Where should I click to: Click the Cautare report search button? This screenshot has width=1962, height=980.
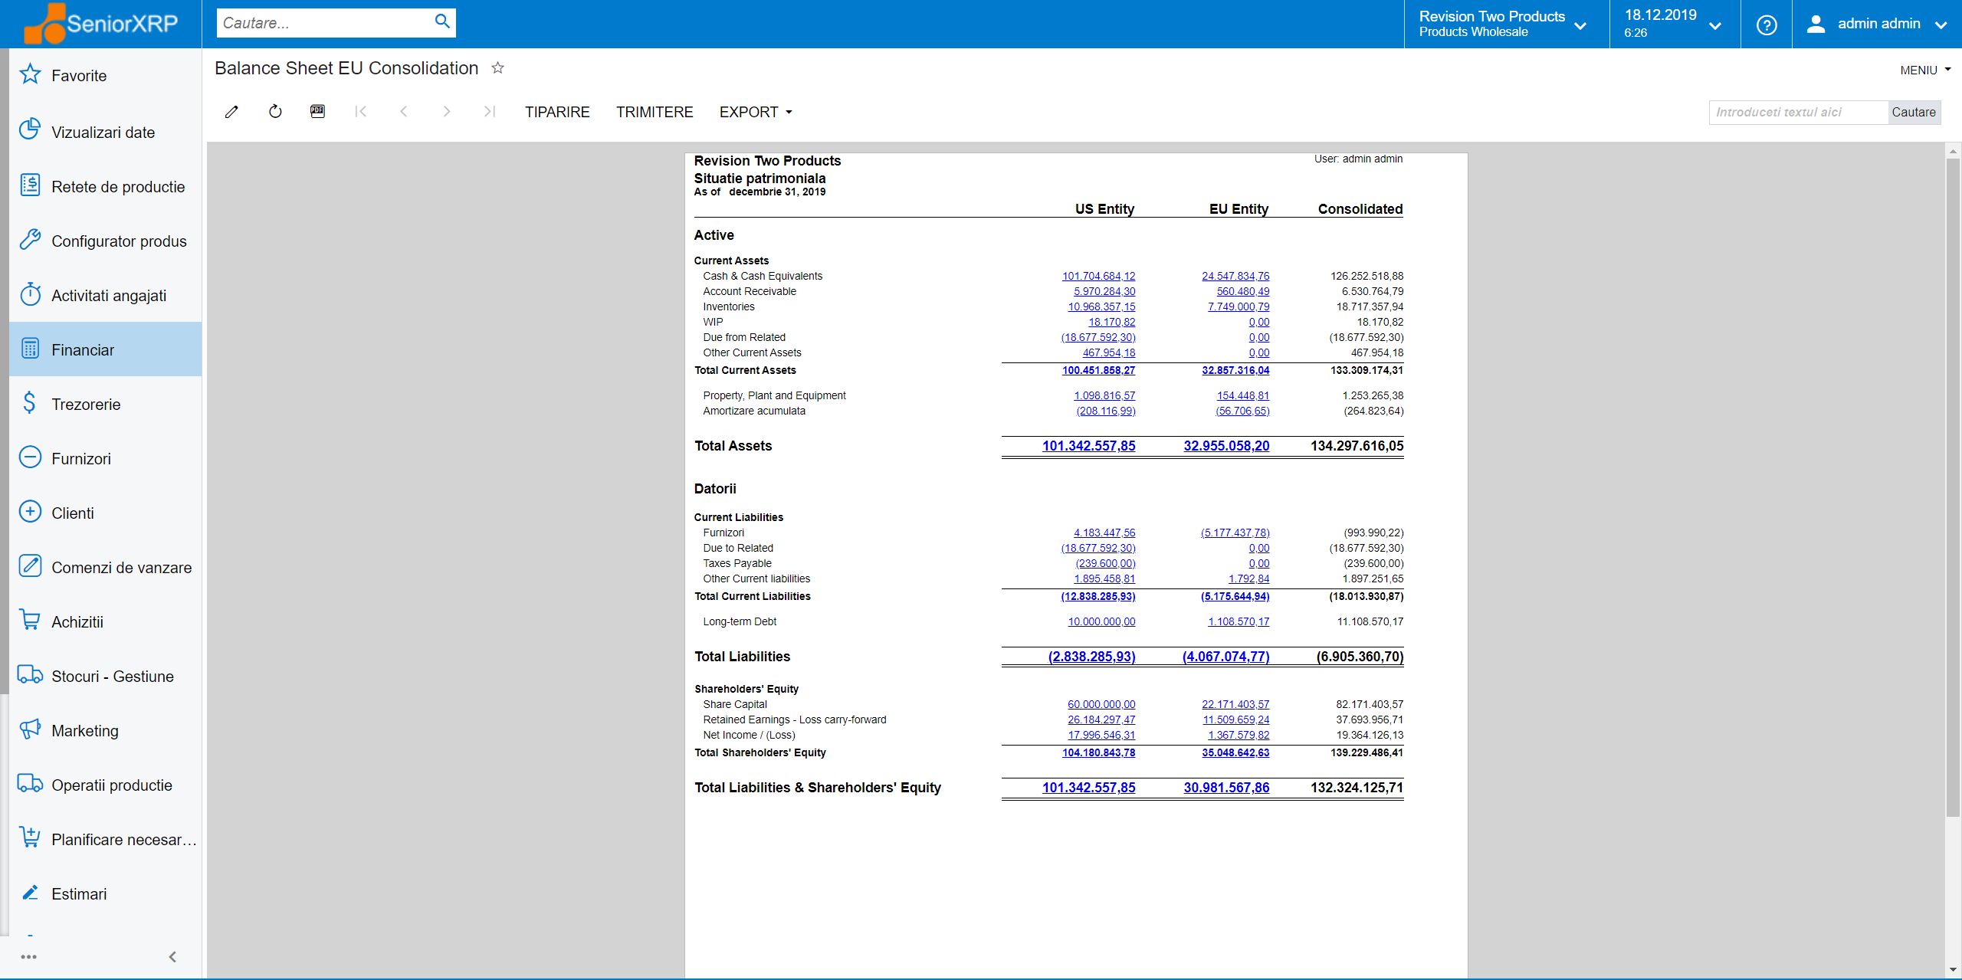(x=1914, y=112)
